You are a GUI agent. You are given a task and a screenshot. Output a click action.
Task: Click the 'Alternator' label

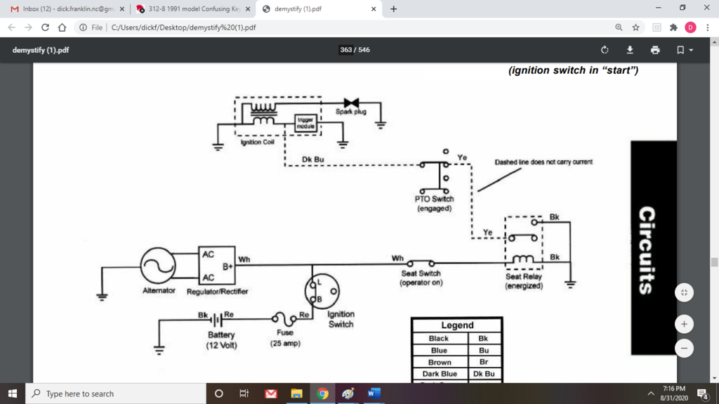point(159,291)
